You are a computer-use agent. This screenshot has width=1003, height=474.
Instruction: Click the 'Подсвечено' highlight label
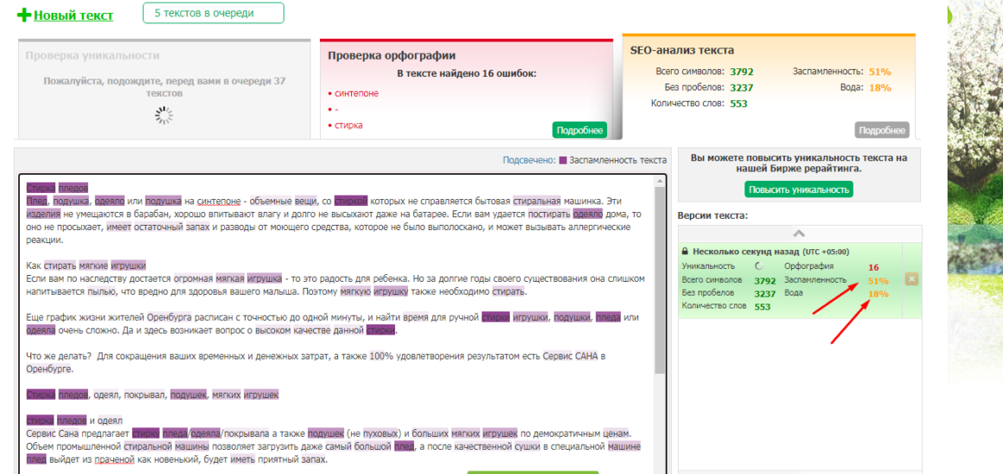click(529, 160)
